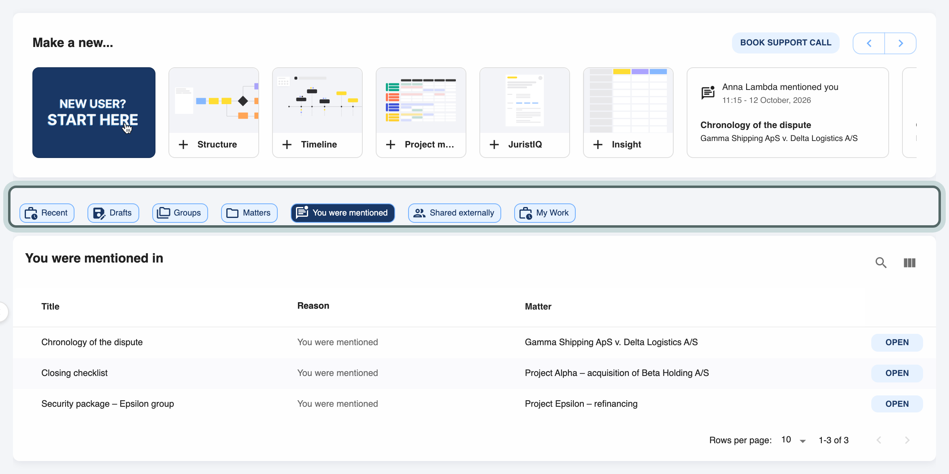Select Security package – Epsilon group text
Viewport: 949px width, 474px height.
coord(108,404)
